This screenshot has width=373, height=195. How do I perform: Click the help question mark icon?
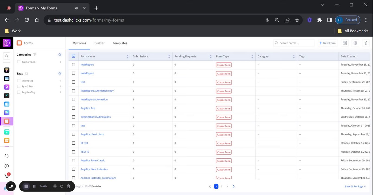click(7, 166)
